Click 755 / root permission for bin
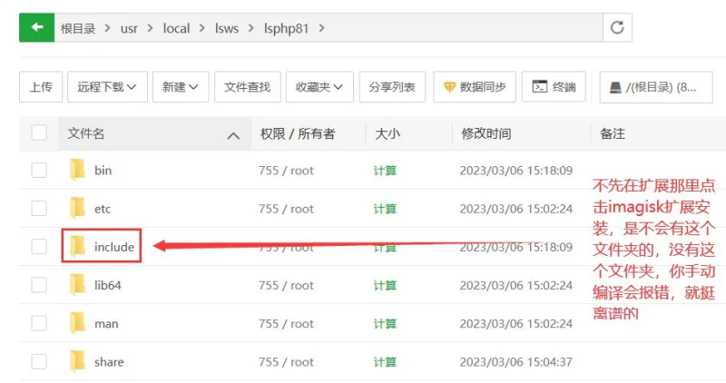 coord(286,171)
